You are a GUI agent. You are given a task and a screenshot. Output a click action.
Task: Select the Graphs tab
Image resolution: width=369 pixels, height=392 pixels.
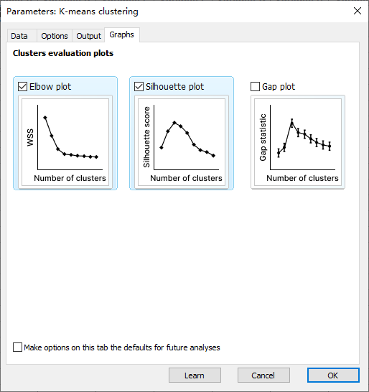tap(122, 34)
